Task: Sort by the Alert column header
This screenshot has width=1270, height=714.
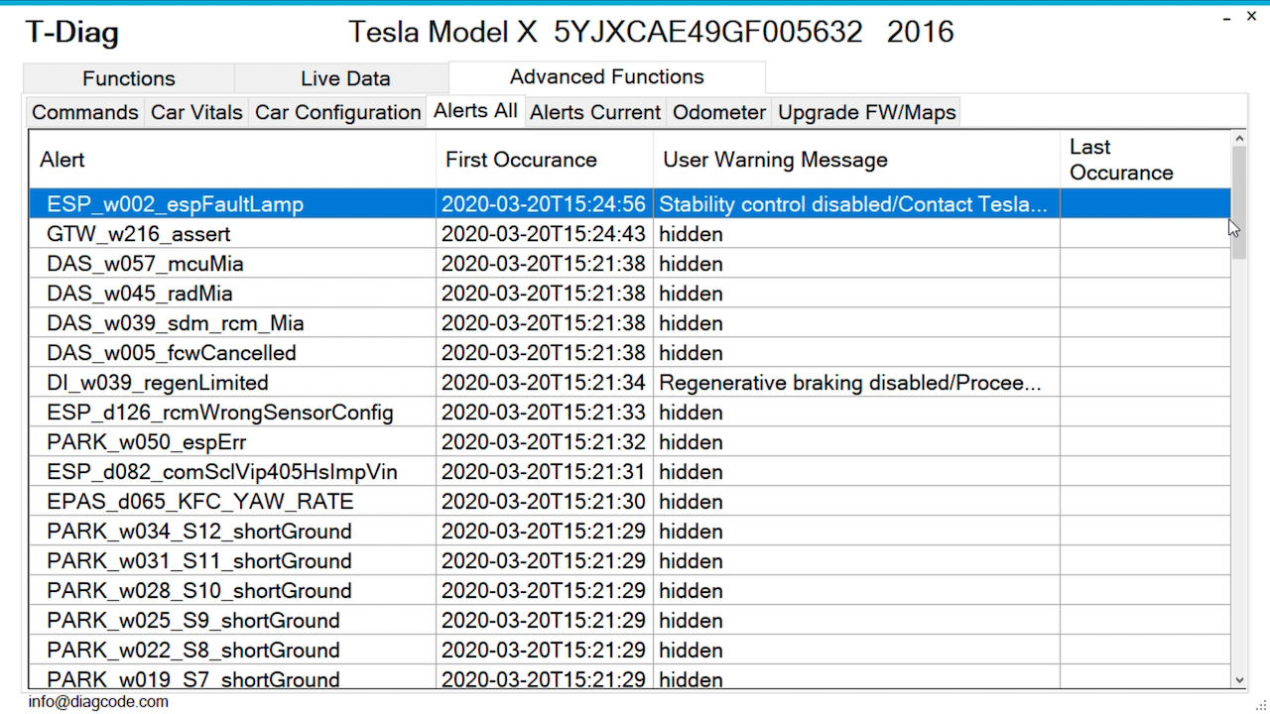Action: [x=232, y=160]
